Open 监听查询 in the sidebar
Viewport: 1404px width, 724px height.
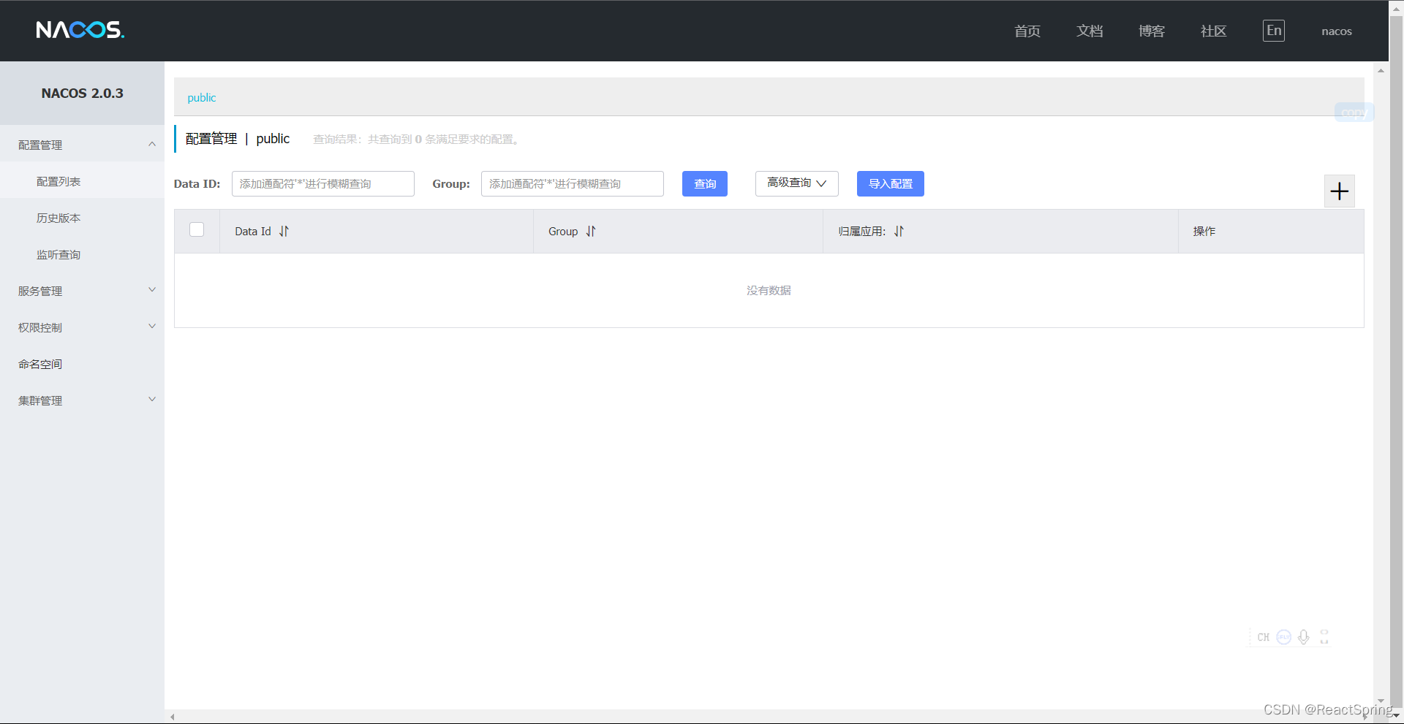pos(82,254)
